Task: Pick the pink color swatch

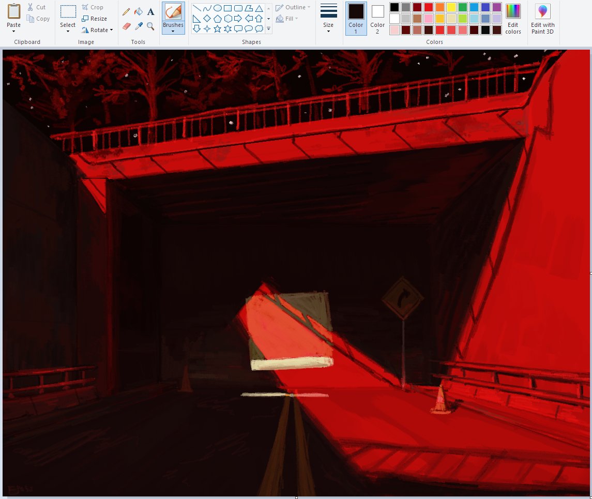Action: [429, 19]
